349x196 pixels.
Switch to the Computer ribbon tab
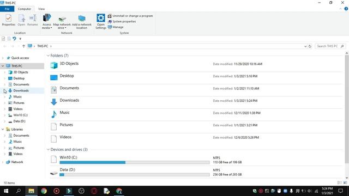24,9
